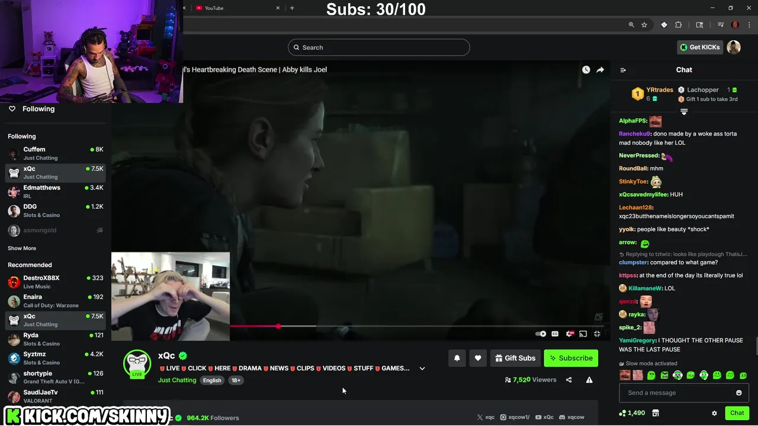Select Cuffem in Following list
The image size is (758, 426).
pos(56,153)
